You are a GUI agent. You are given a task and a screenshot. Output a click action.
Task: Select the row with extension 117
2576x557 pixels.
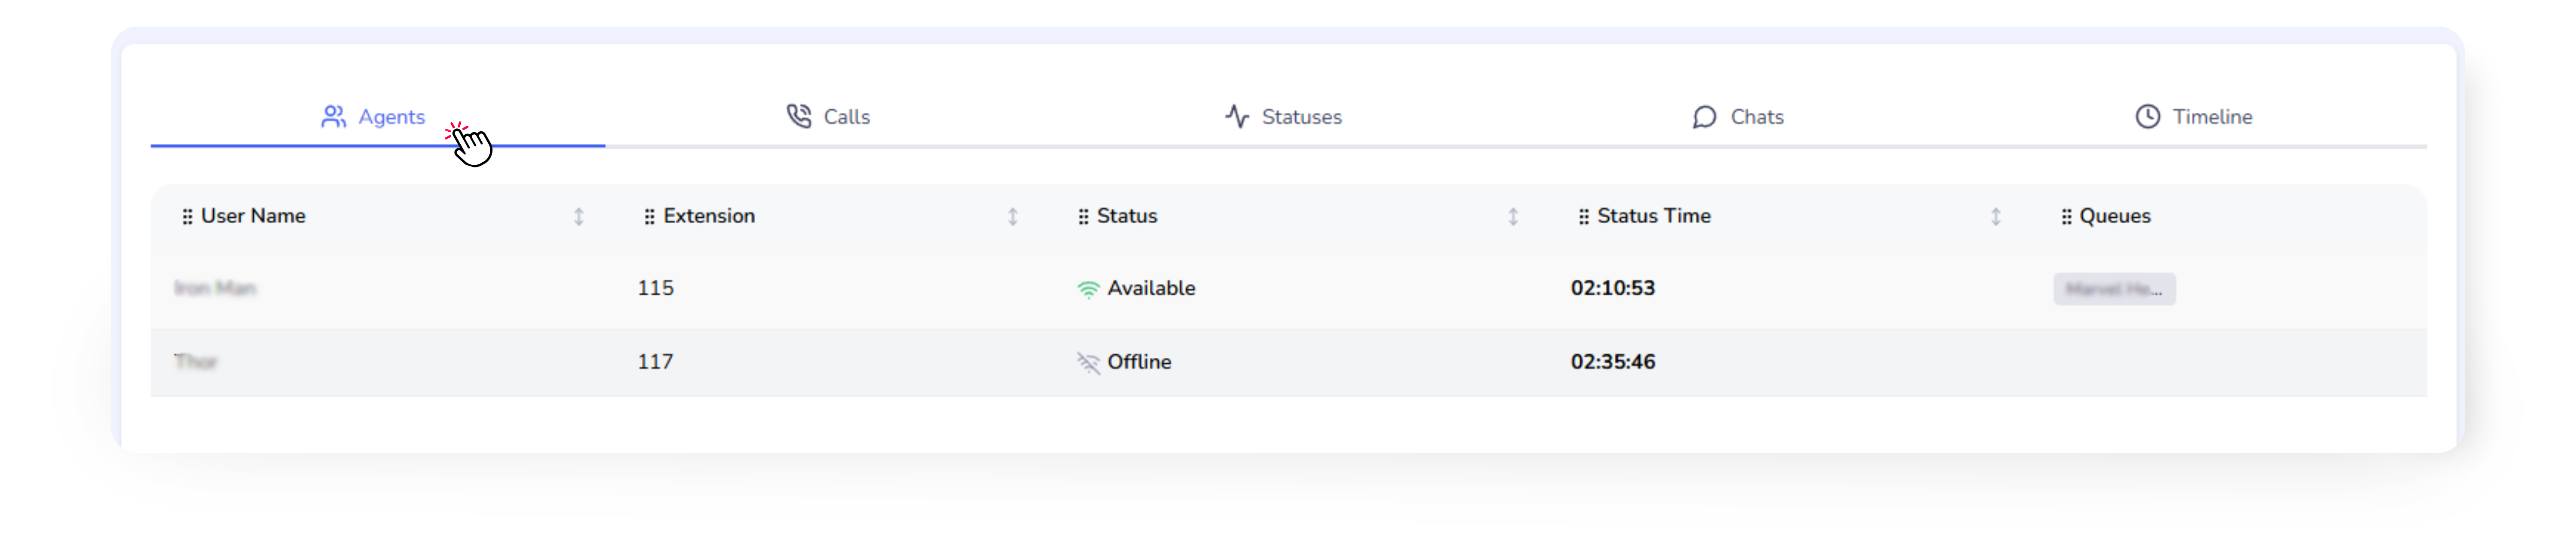pyautogui.click(x=655, y=362)
